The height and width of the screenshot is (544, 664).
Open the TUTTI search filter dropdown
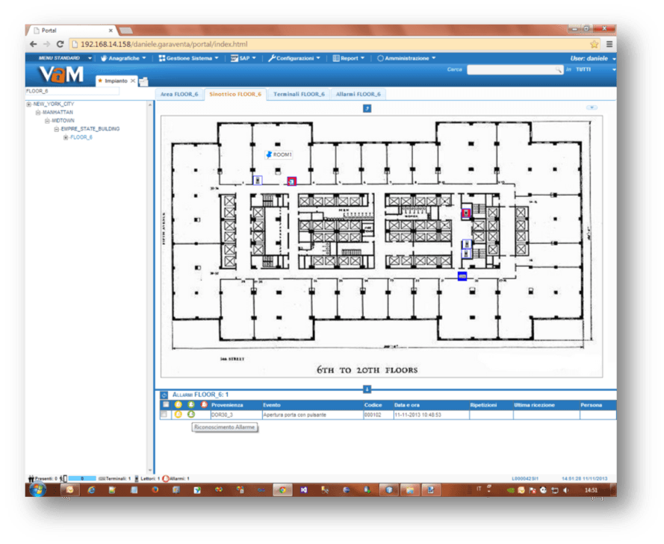point(613,69)
